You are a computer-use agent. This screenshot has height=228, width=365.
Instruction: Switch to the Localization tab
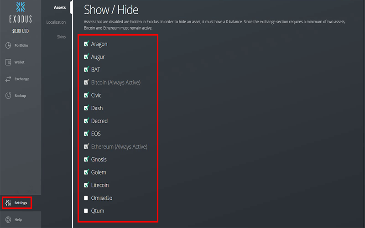click(56, 22)
